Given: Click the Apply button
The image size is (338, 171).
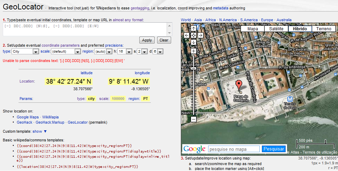Looking at the screenshot, I should click(147, 40).
